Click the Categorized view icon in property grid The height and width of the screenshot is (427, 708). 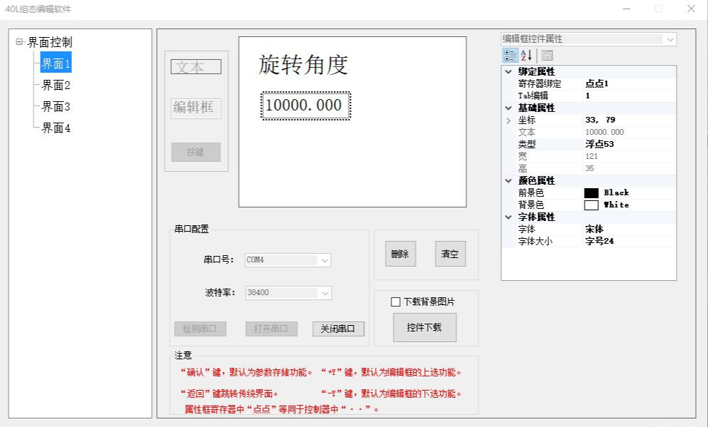click(511, 56)
